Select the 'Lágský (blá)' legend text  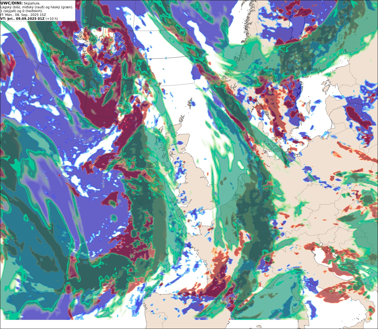tap(10, 7)
